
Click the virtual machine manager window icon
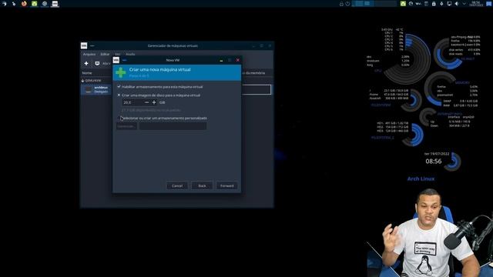click(x=84, y=46)
